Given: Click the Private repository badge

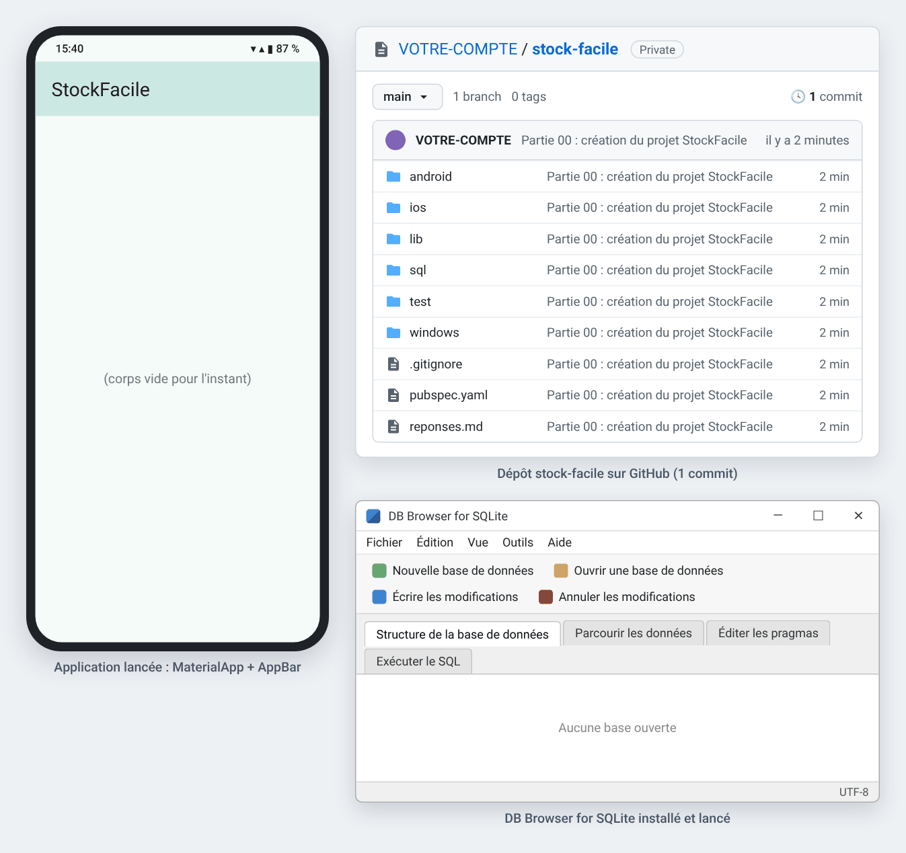Looking at the screenshot, I should [x=657, y=50].
